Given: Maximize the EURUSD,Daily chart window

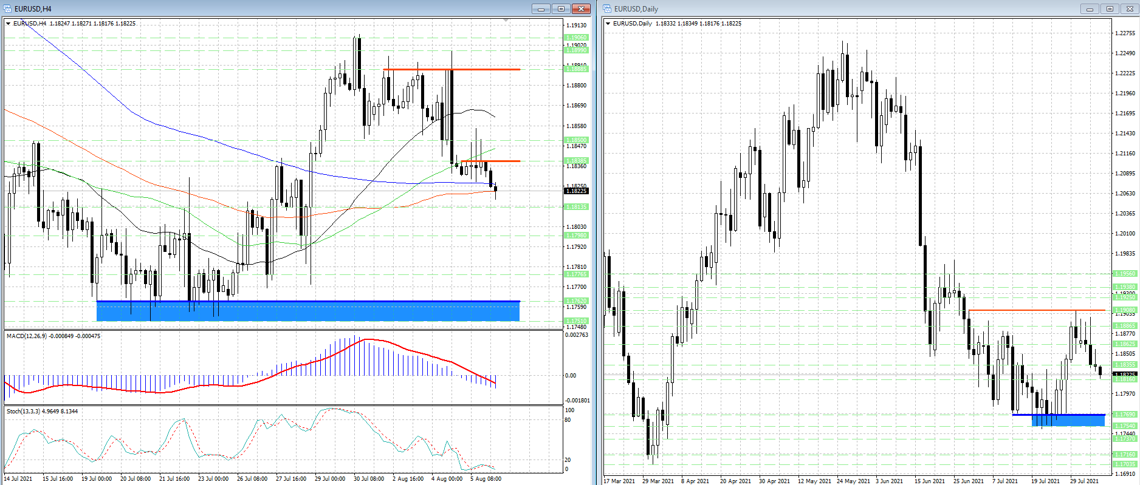Looking at the screenshot, I should 1110,8.
